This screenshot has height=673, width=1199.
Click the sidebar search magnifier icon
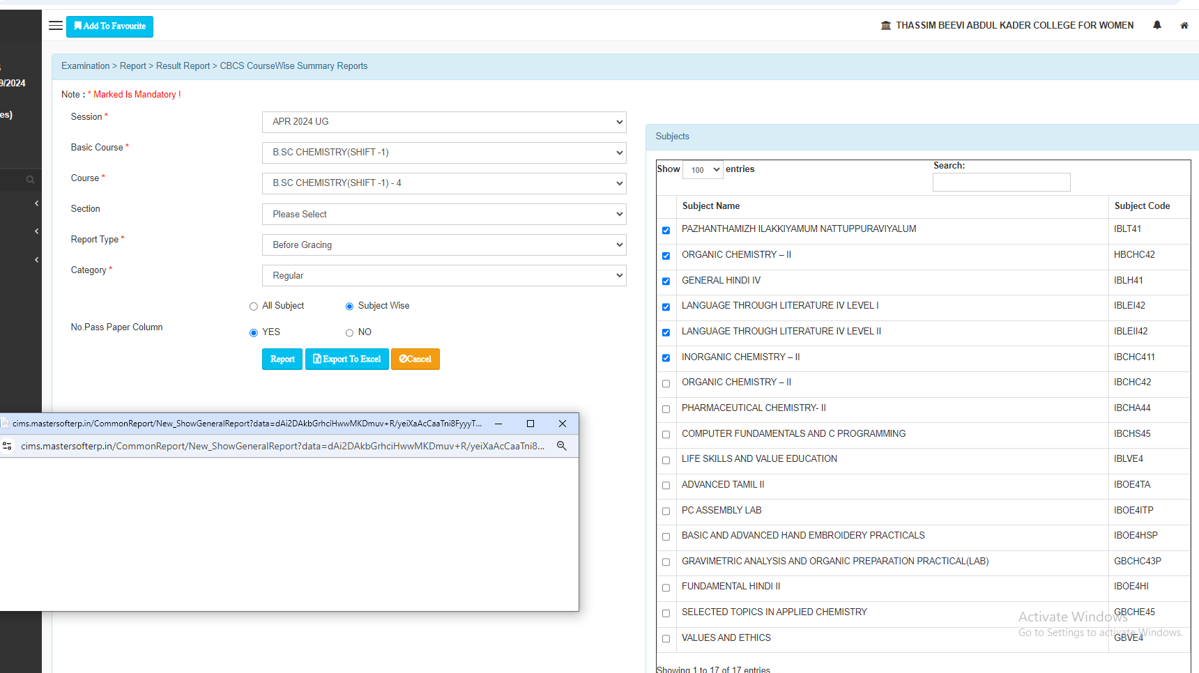click(x=30, y=180)
